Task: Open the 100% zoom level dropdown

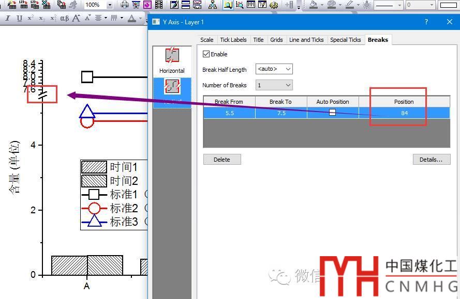Action: [x=110, y=5]
